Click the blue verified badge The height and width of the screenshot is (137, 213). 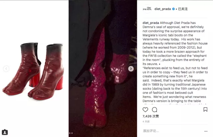point(173,9)
